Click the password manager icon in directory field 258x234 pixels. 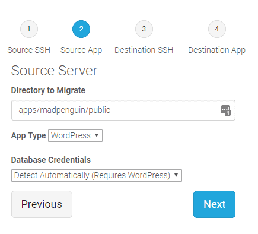(x=226, y=110)
